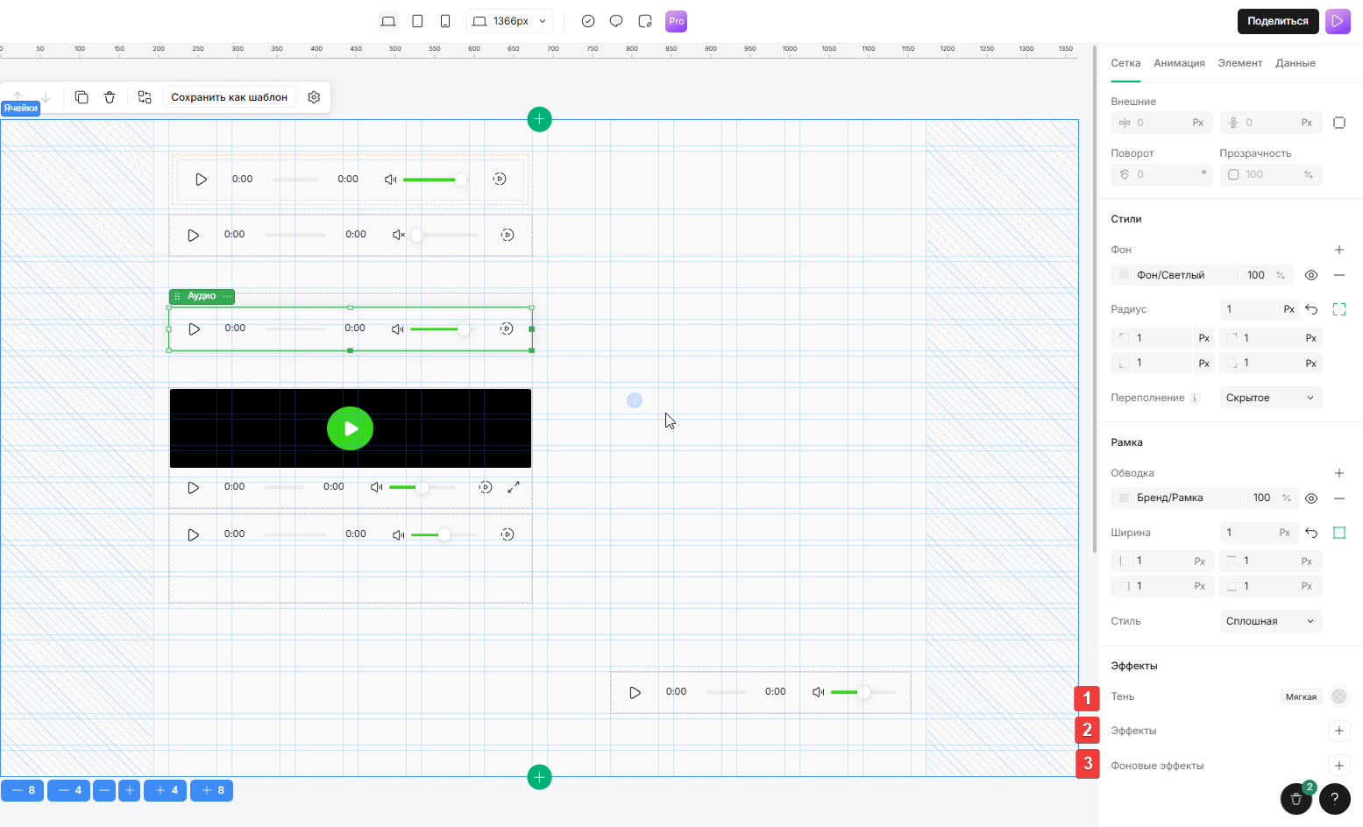Image resolution: width=1363 pixels, height=827 pixels.
Task: Click the purple preview play button
Action: 1338,21
